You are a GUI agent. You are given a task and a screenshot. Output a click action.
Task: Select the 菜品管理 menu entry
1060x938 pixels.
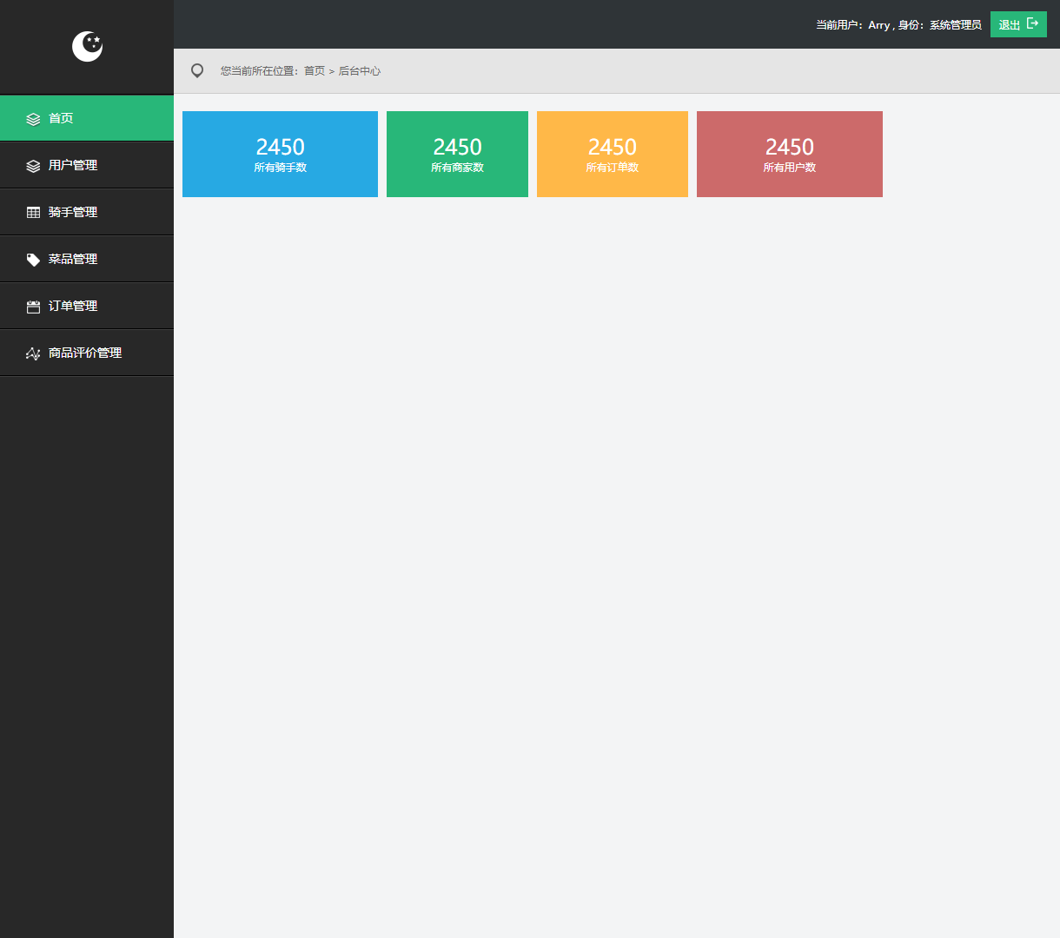73,259
